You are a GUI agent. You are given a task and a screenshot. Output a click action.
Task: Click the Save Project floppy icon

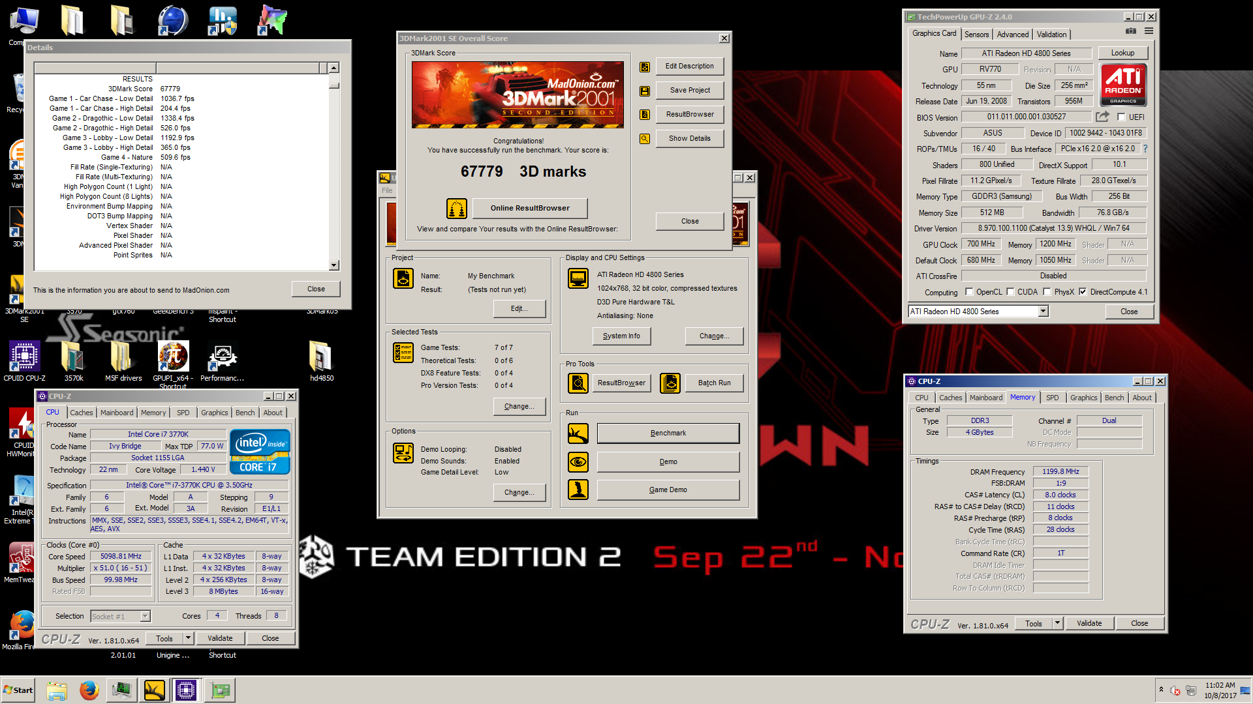645,91
